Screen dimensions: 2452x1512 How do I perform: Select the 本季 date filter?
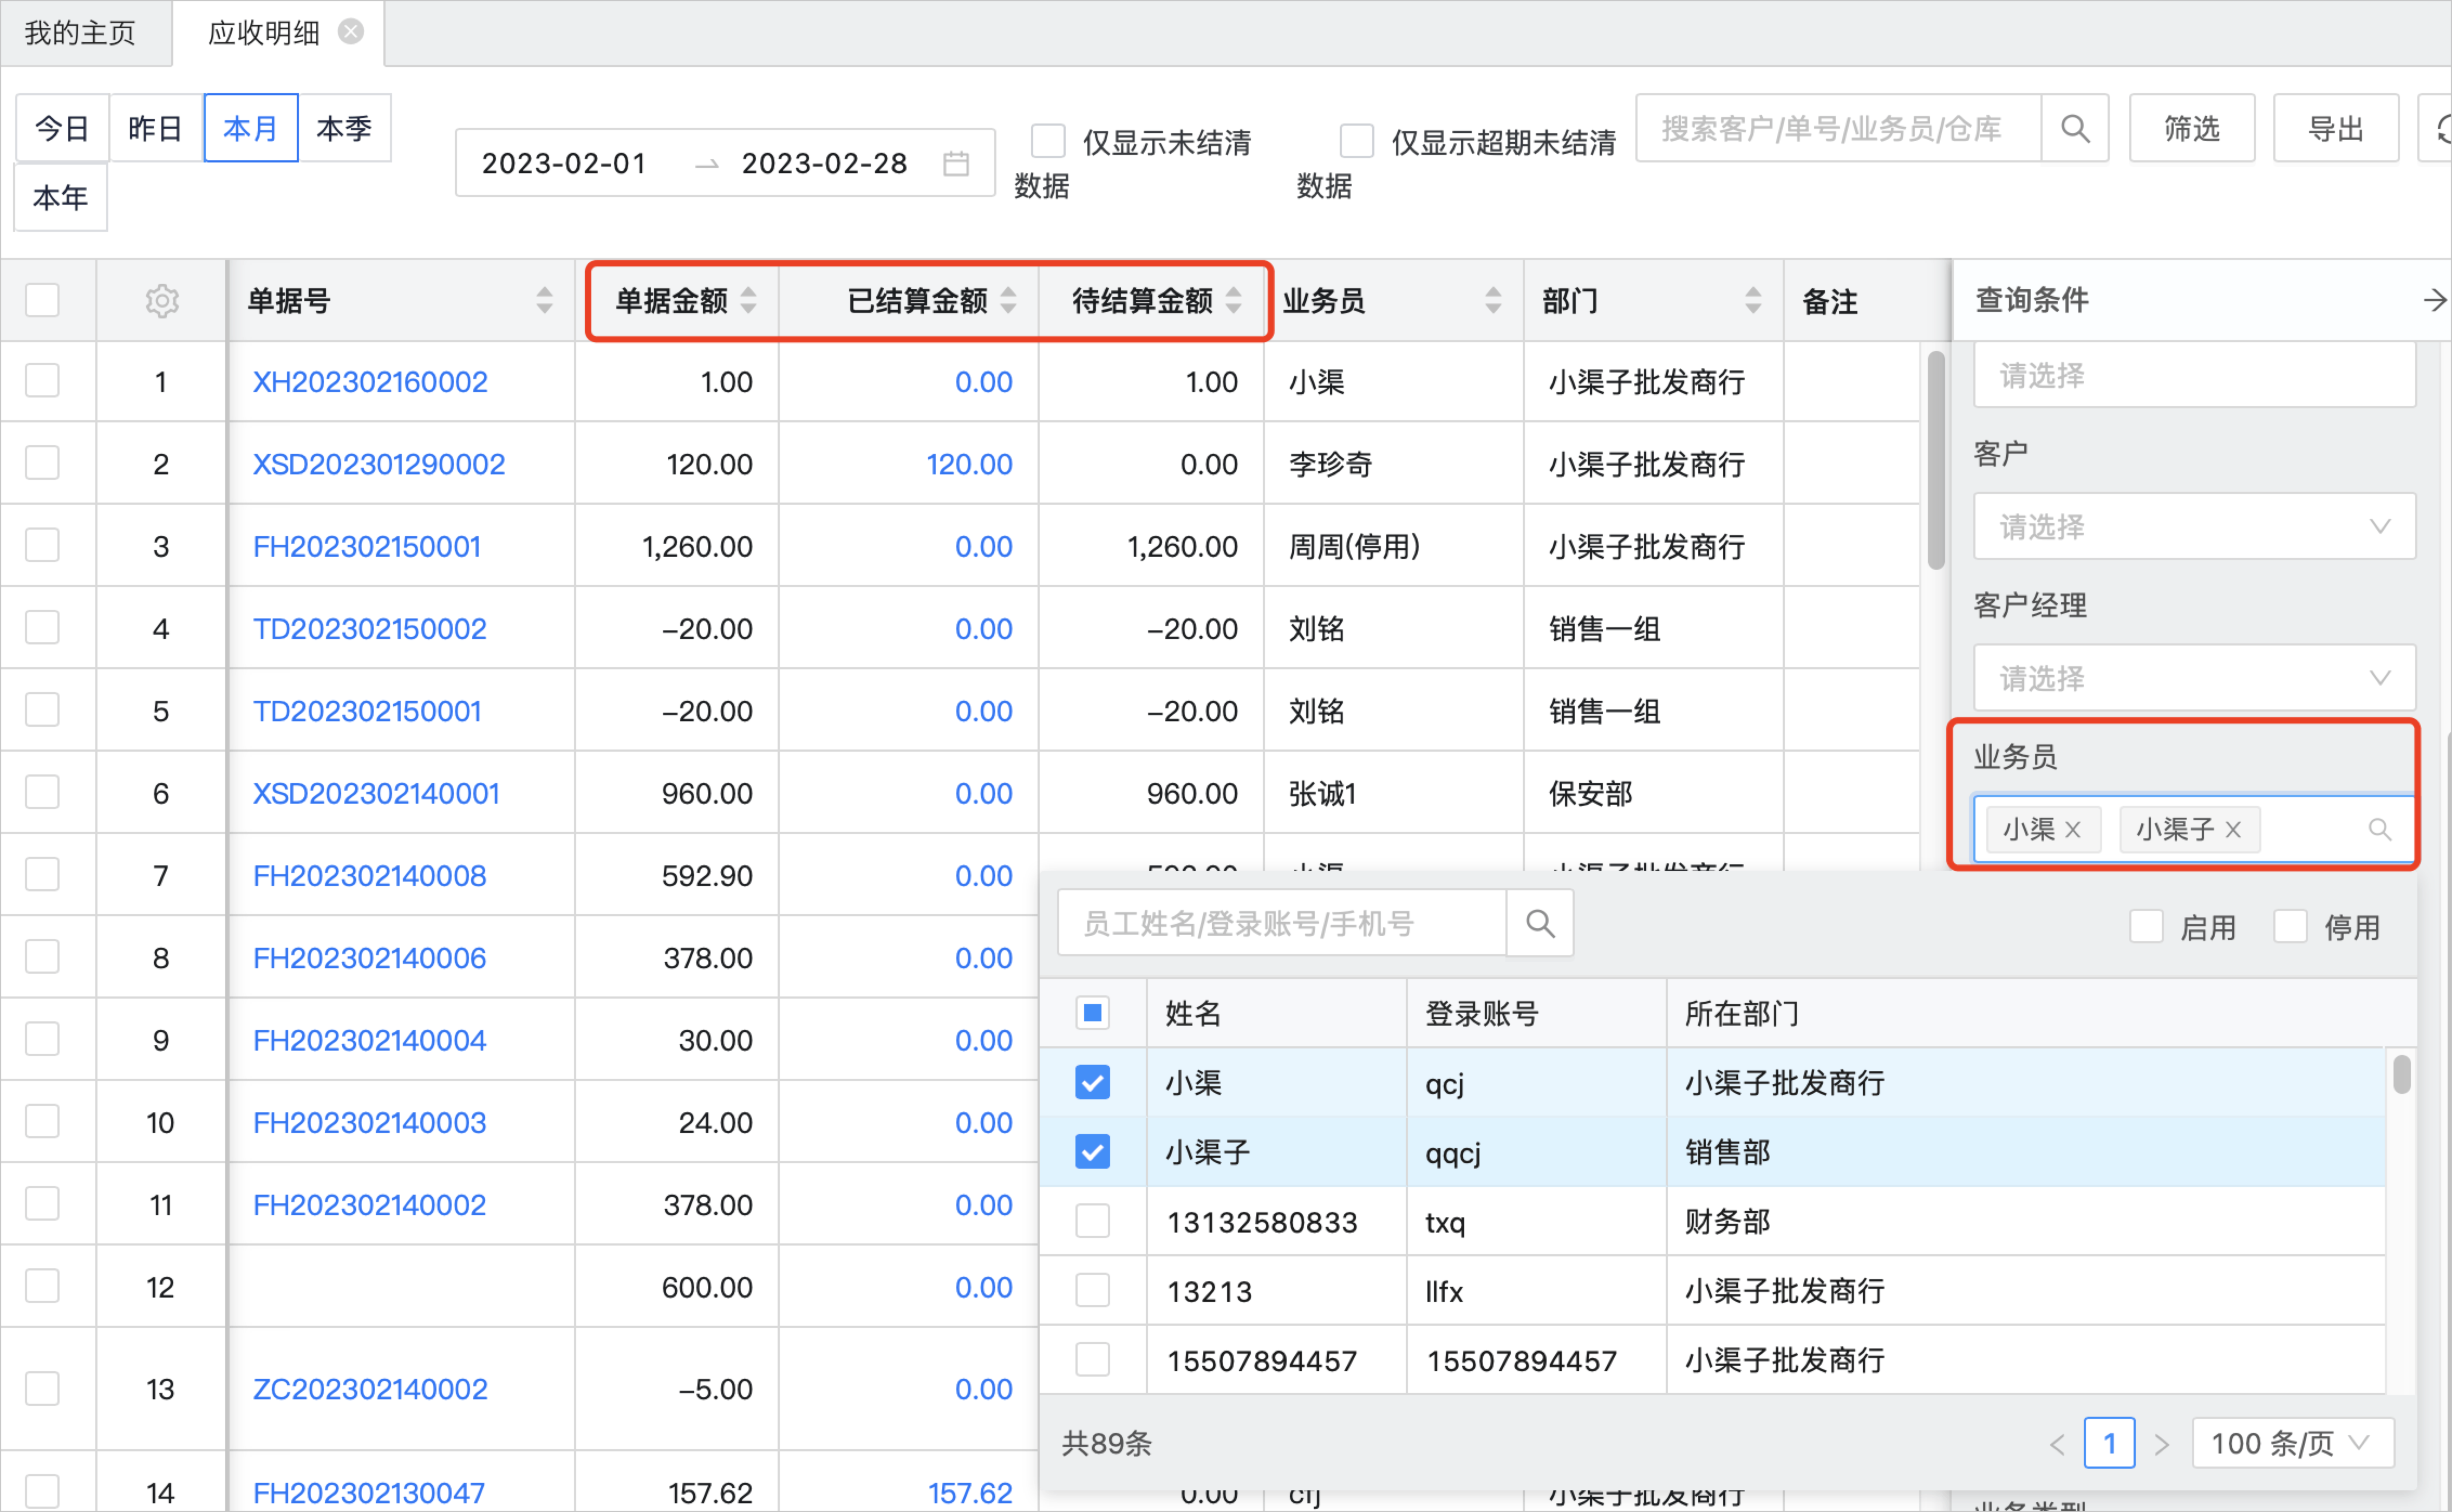tap(344, 128)
